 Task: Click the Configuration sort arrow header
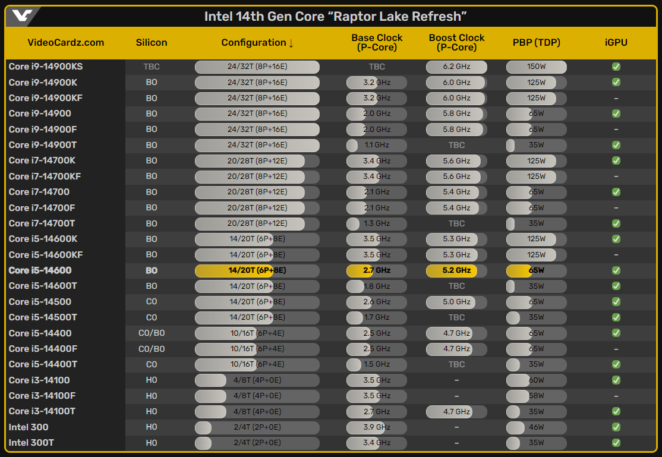(257, 43)
